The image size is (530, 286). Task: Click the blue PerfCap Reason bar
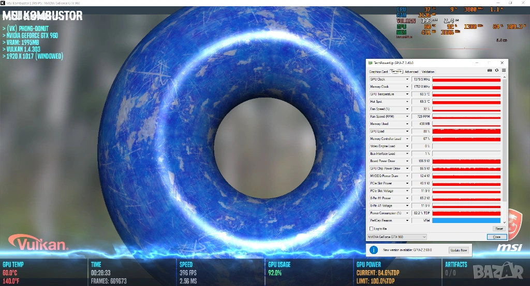[x=466, y=220]
